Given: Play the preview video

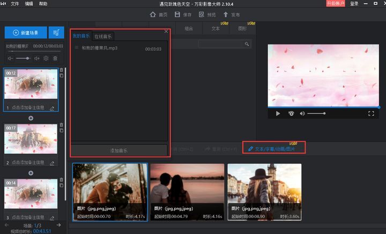Looking at the screenshot, I should [x=278, y=113].
